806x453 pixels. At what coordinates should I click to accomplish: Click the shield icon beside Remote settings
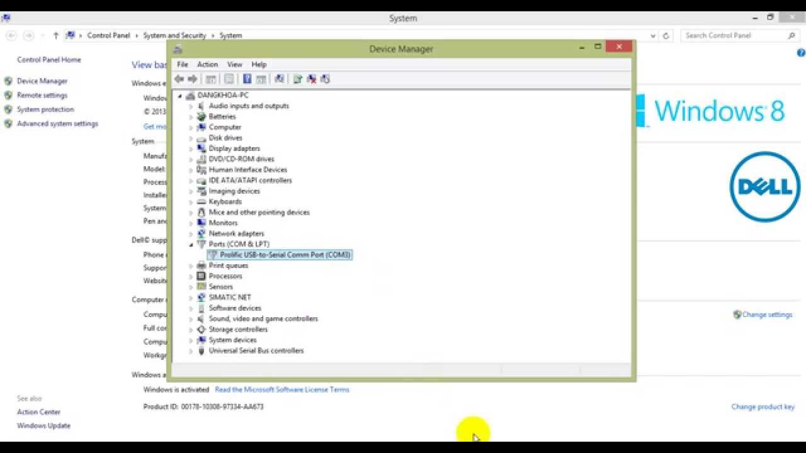8,95
